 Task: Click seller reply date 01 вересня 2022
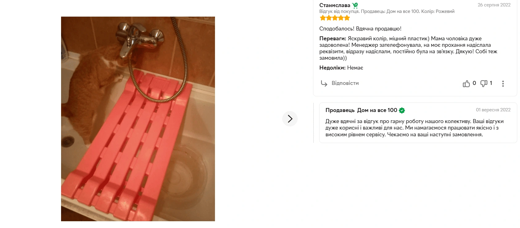[493, 110]
